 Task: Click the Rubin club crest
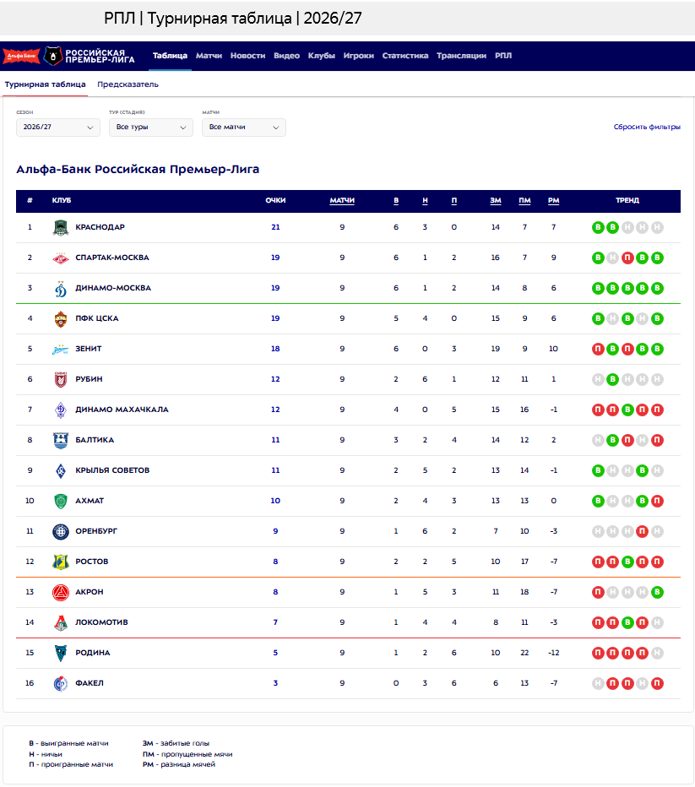(x=61, y=379)
